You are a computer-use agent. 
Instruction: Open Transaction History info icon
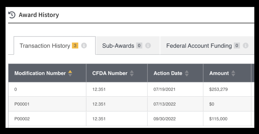(84, 45)
